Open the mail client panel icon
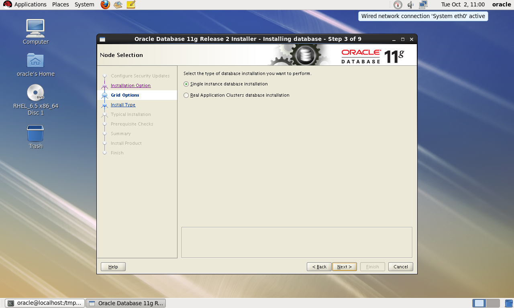 [x=118, y=5]
